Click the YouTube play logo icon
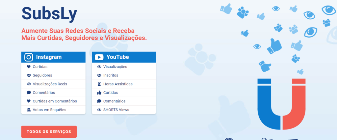Viewport: 337px width, 140px height. (x=99, y=57)
